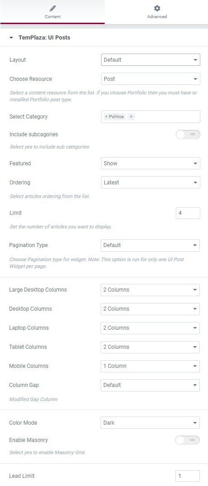Click the gear icon on Advanced tab
This screenshot has width=208, height=486.
point(157,8)
